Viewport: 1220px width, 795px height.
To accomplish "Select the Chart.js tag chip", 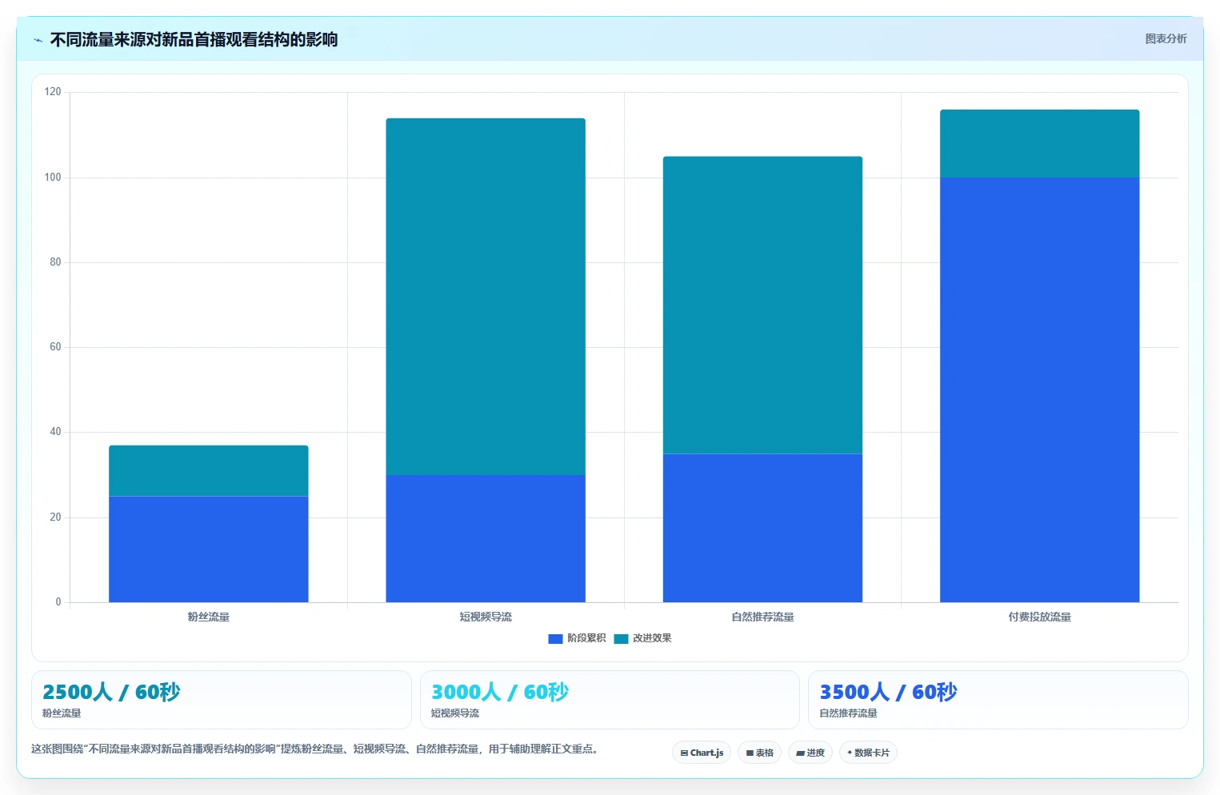I will pos(702,753).
